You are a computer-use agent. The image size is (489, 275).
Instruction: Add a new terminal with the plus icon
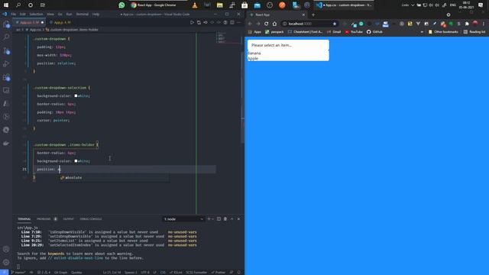click(209, 219)
